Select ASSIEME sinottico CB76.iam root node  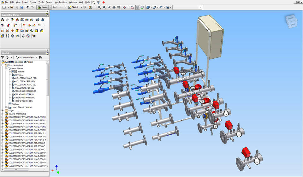click(19, 62)
